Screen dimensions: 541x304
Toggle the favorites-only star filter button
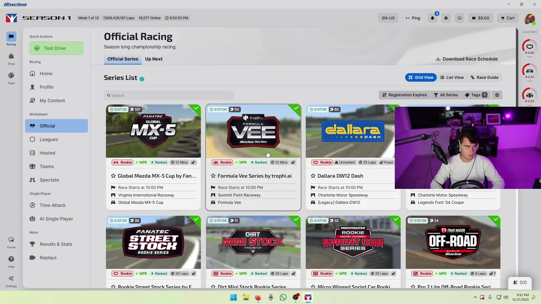point(497,95)
